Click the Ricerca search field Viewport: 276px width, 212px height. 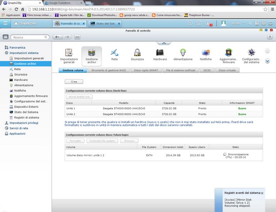27,38
